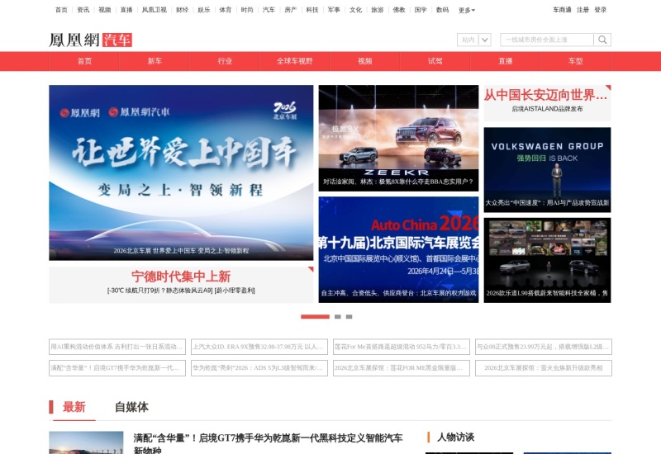Open the 新车 navigation tab

coord(155,61)
